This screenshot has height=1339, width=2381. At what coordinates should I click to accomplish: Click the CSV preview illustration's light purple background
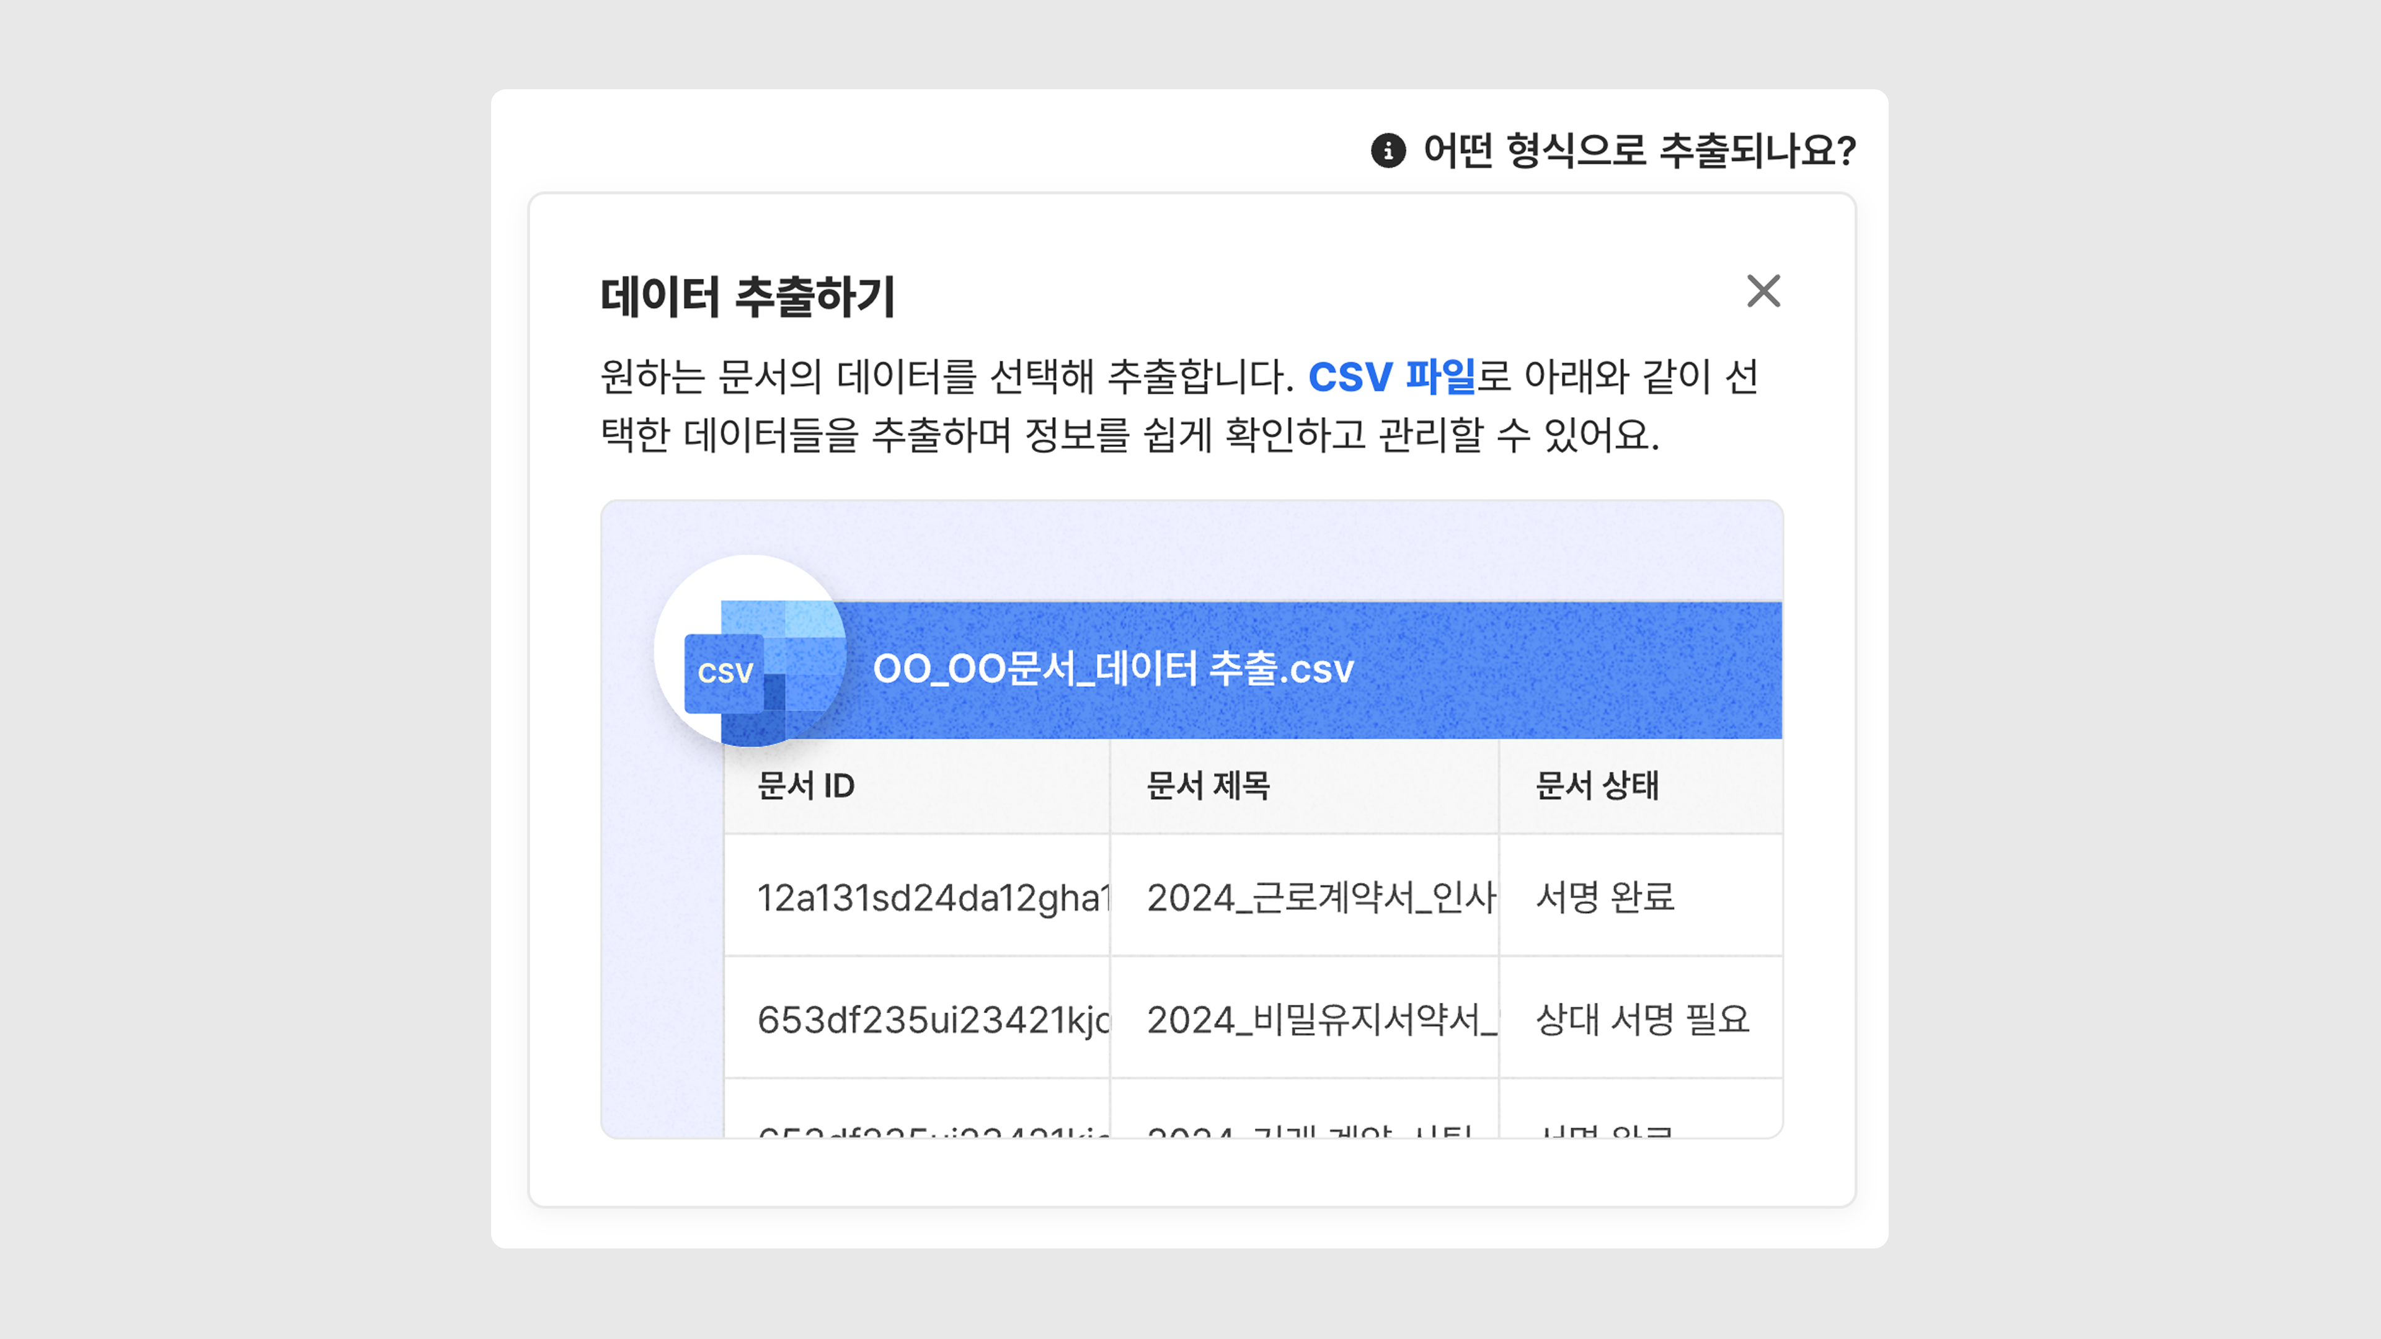tap(1202, 550)
